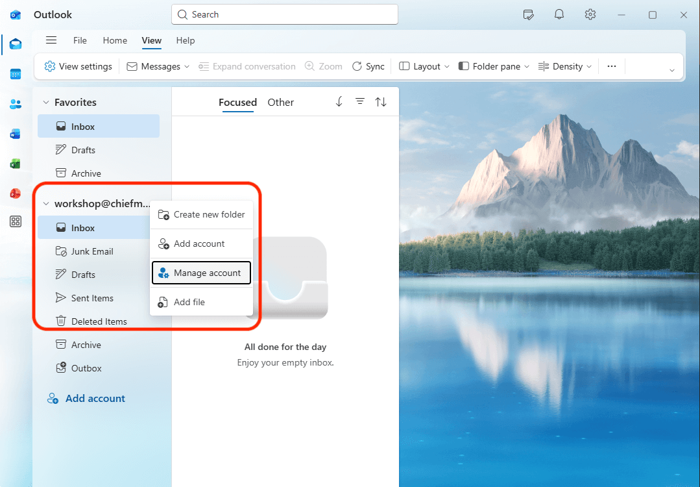700x487 pixels.
Task: Launch PowerPoint from the left sidebar
Action: pos(16,193)
